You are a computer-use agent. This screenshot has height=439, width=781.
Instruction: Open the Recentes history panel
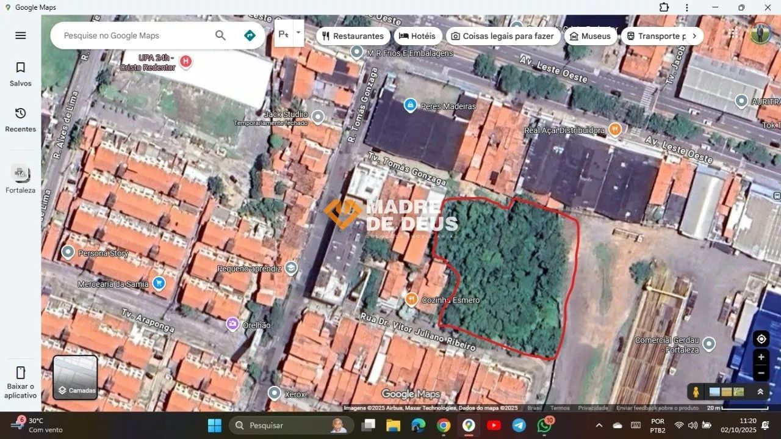tap(20, 120)
